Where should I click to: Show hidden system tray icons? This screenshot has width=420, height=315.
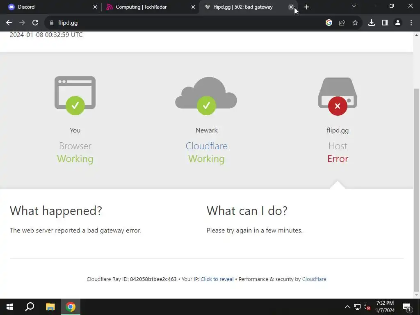(347, 307)
